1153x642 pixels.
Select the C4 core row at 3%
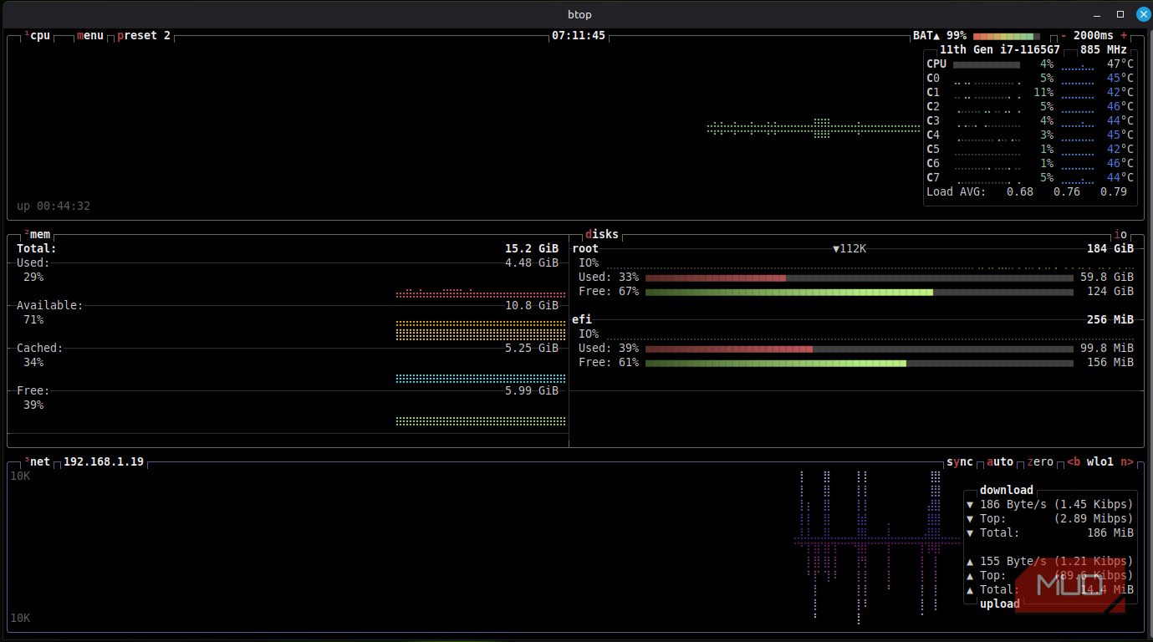click(1030, 135)
